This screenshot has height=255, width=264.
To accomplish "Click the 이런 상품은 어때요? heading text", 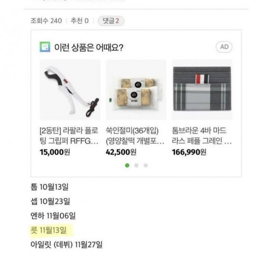I will click(89, 48).
